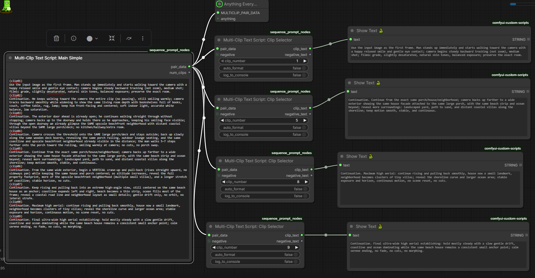This screenshot has width=535, height=278.
Task: Increase clip_number on the selector set to 8
Action: point(306,182)
